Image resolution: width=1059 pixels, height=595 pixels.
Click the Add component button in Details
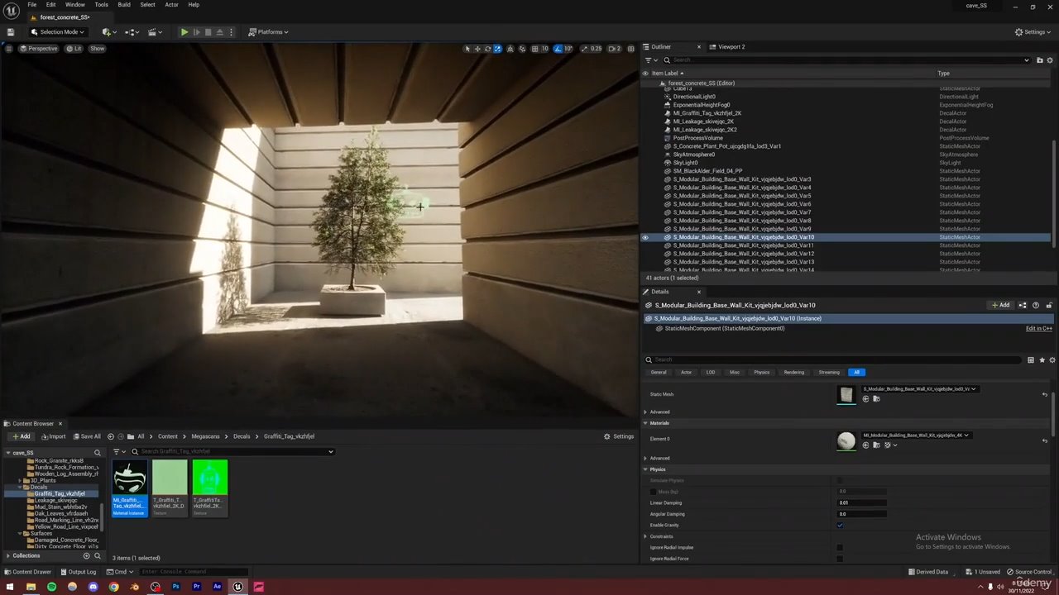[x=1001, y=305]
